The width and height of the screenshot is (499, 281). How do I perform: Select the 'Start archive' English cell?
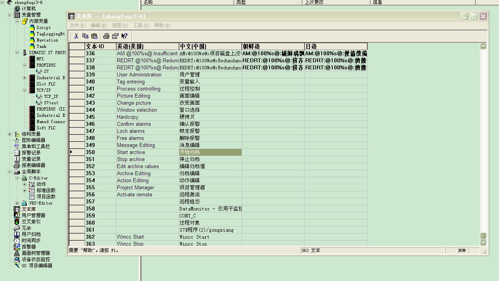point(148,152)
